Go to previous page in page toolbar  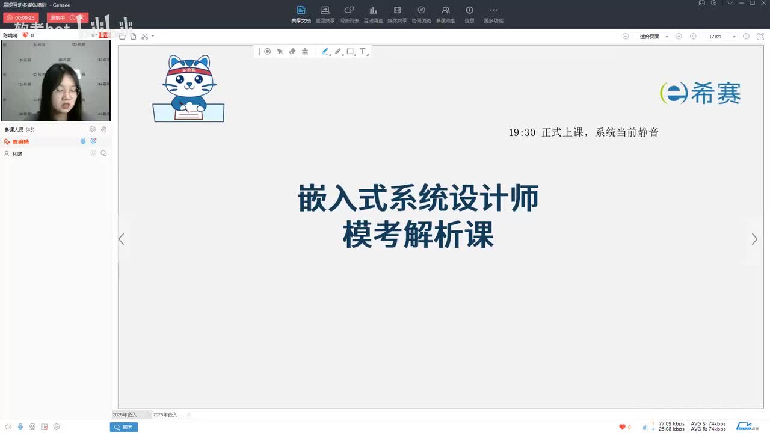693,37
